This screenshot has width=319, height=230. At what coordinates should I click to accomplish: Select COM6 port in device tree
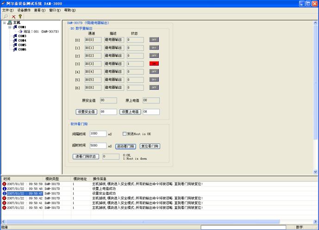tap(22, 49)
